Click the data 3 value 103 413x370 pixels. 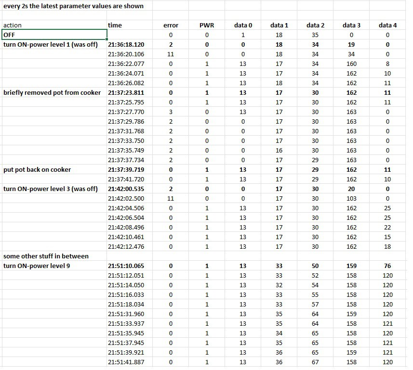351,198
